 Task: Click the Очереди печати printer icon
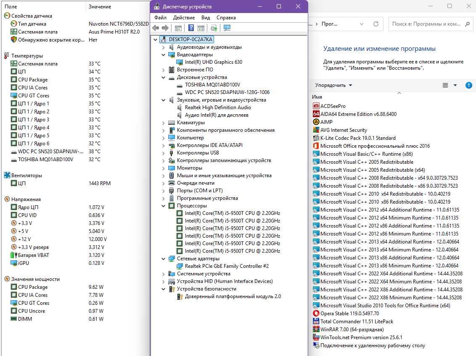tap(172, 183)
